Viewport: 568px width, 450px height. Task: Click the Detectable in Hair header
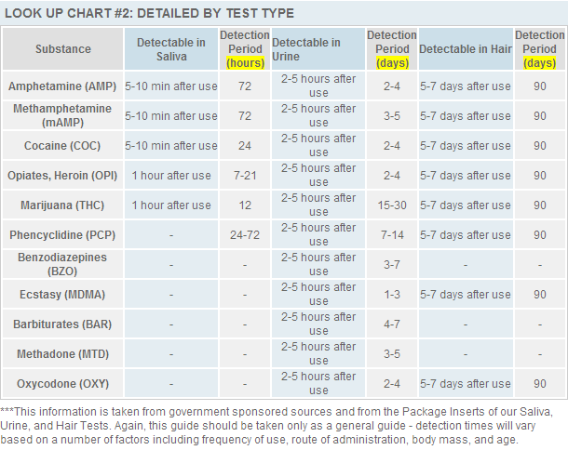click(466, 49)
